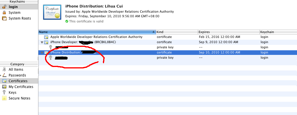Click 'certificate' kind in iPhone Distribution row
The width and height of the screenshot is (297, 115).
[x=164, y=52]
